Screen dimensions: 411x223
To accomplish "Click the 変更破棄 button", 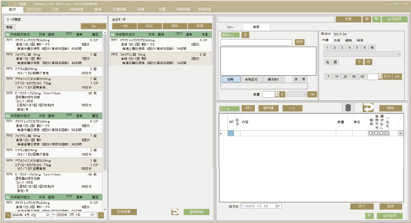I will [x=124, y=212].
